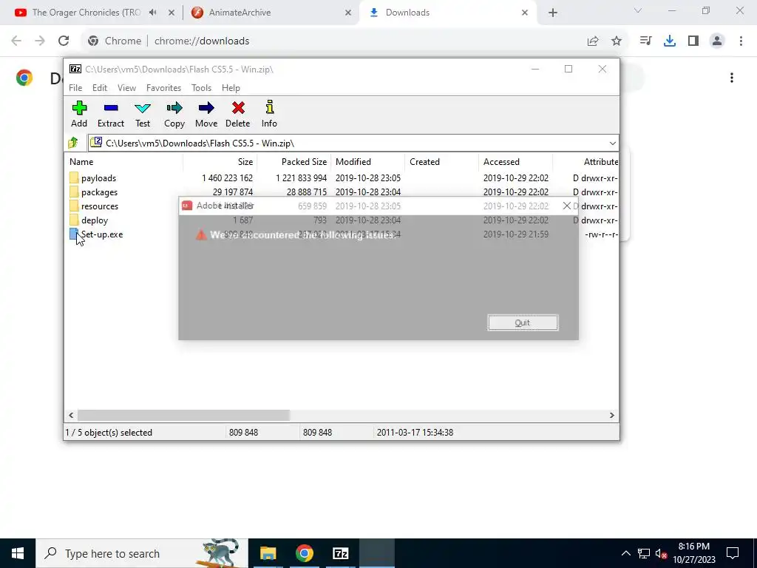757x568 pixels.
Task: Sort by Packed Size column
Action: pyautogui.click(x=294, y=162)
